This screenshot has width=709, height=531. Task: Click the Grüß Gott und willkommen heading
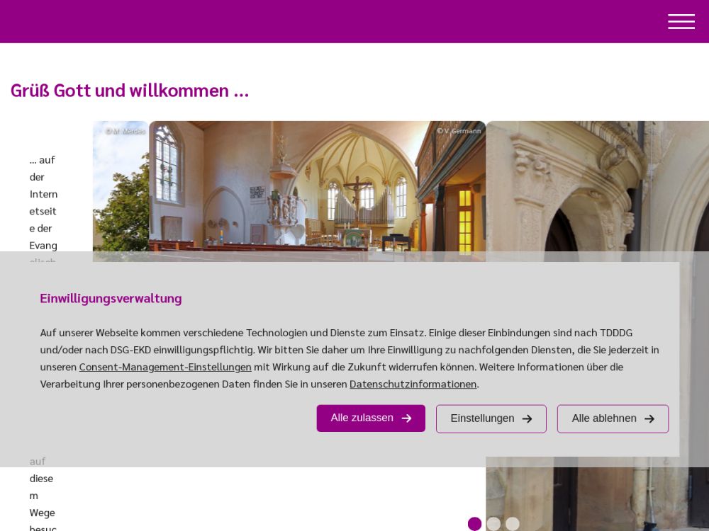130,91
